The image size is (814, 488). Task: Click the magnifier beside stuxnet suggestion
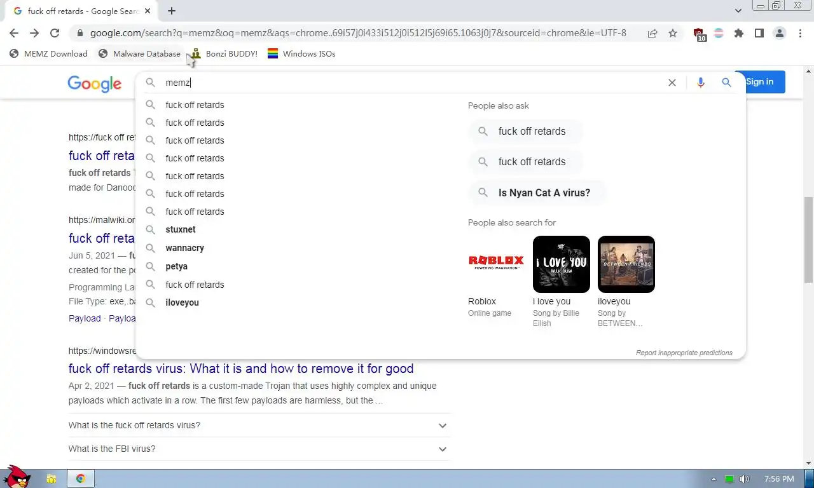coord(151,229)
